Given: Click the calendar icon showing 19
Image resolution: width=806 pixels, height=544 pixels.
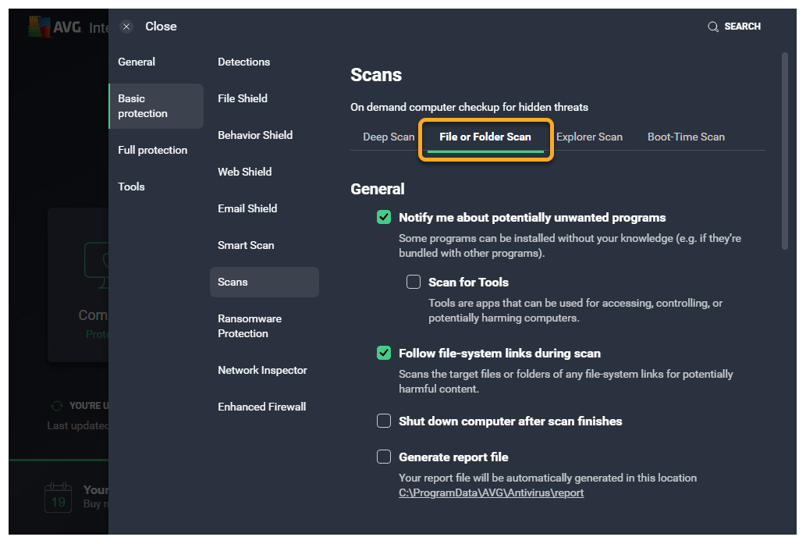Looking at the screenshot, I should 58,497.
